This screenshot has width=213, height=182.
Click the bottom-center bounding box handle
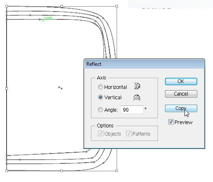pos(62,171)
